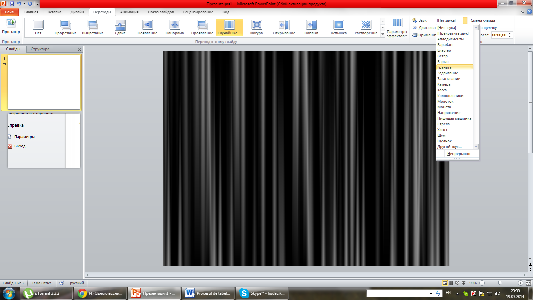Viewport: 533px width, 300px height.
Task: Select slide 1 thumbnail
Action: click(44, 82)
